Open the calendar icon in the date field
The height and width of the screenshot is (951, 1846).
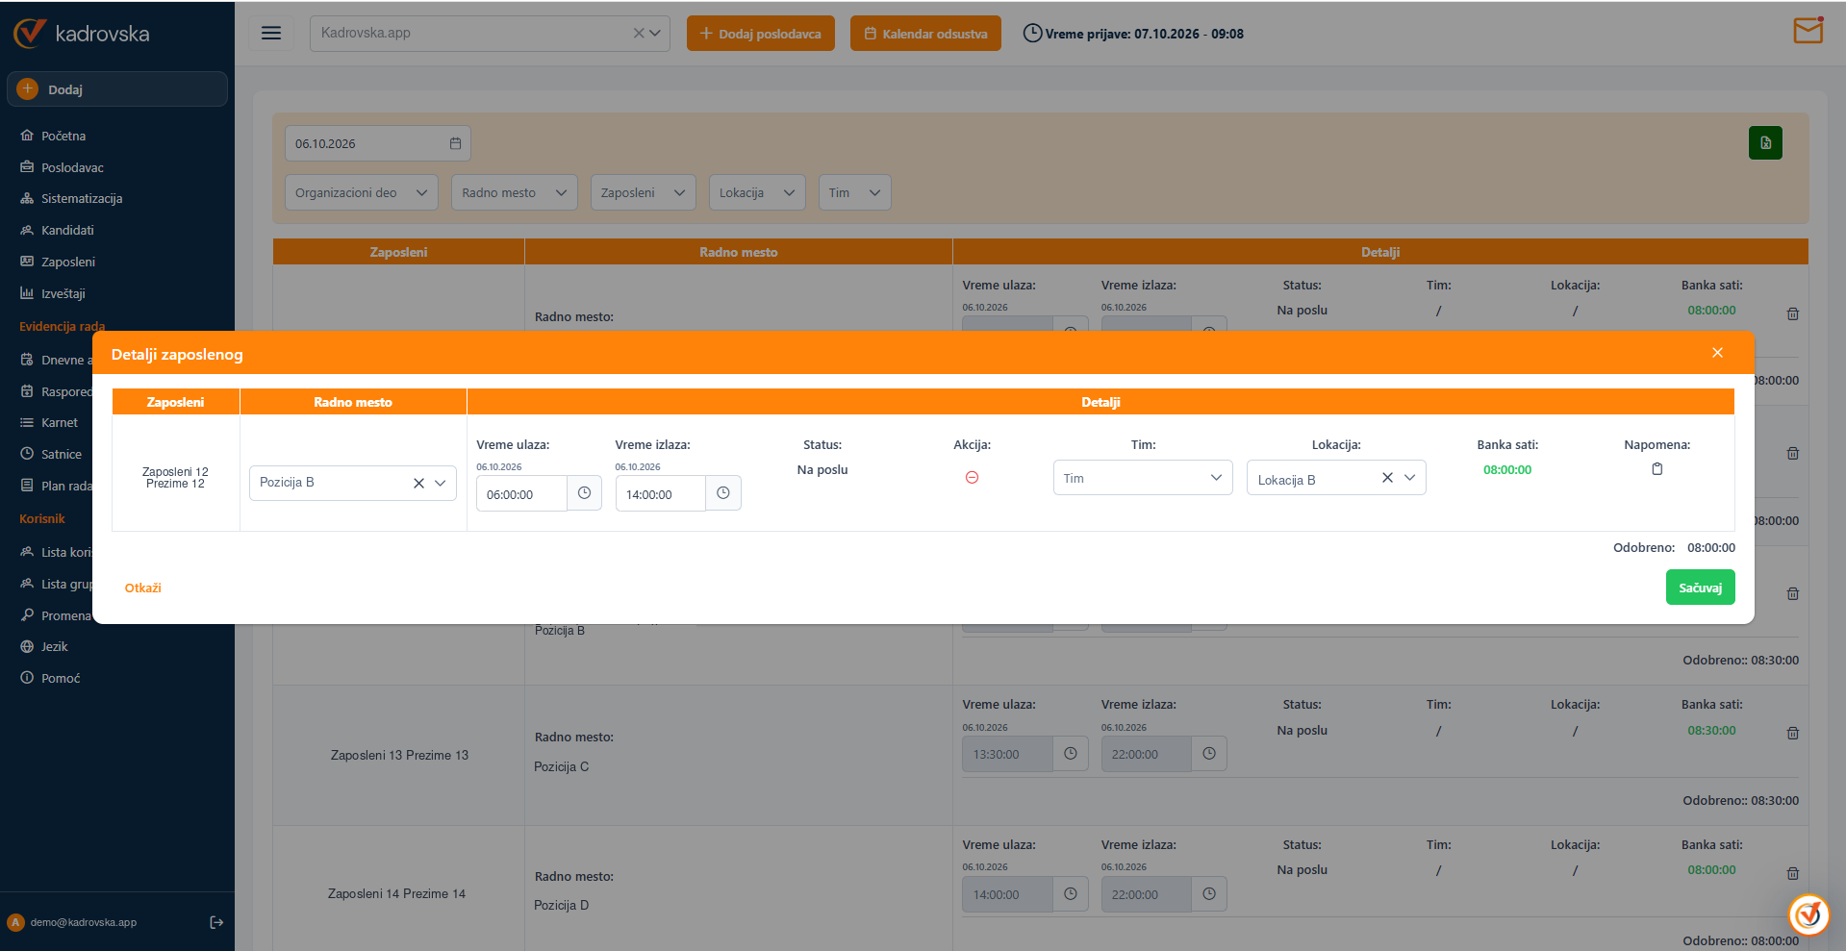(x=455, y=143)
